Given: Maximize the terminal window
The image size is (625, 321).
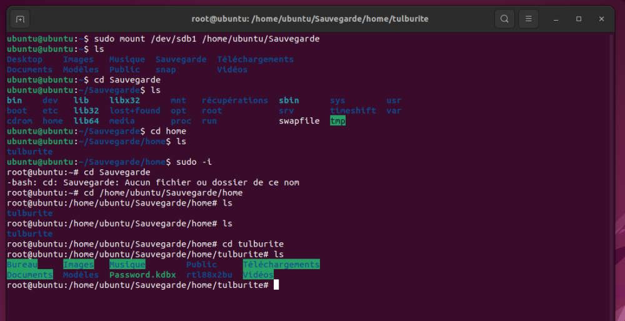Looking at the screenshot, I should coord(579,19).
